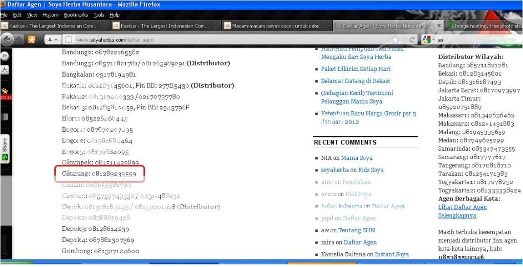
Task: Click the 'soyaherba' commenter link
Action: point(335,170)
